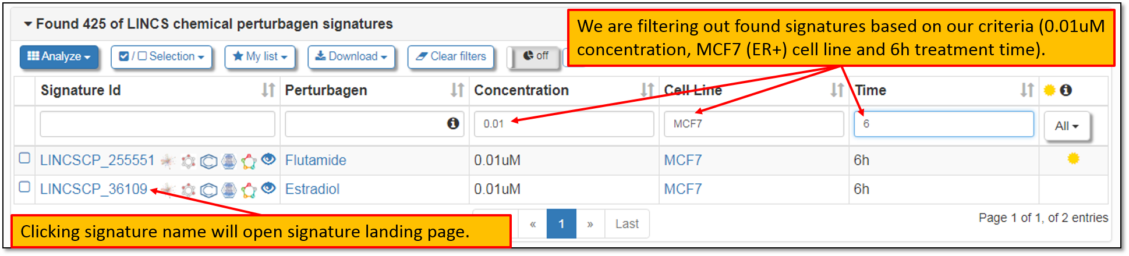Open the All filter dropdown
The height and width of the screenshot is (256, 1129).
point(1067,126)
